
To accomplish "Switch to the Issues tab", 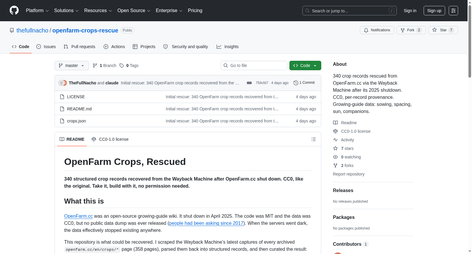I will [x=46, y=47].
